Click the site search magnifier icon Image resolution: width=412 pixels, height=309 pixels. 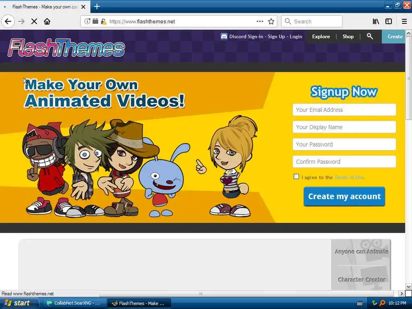tap(370, 36)
